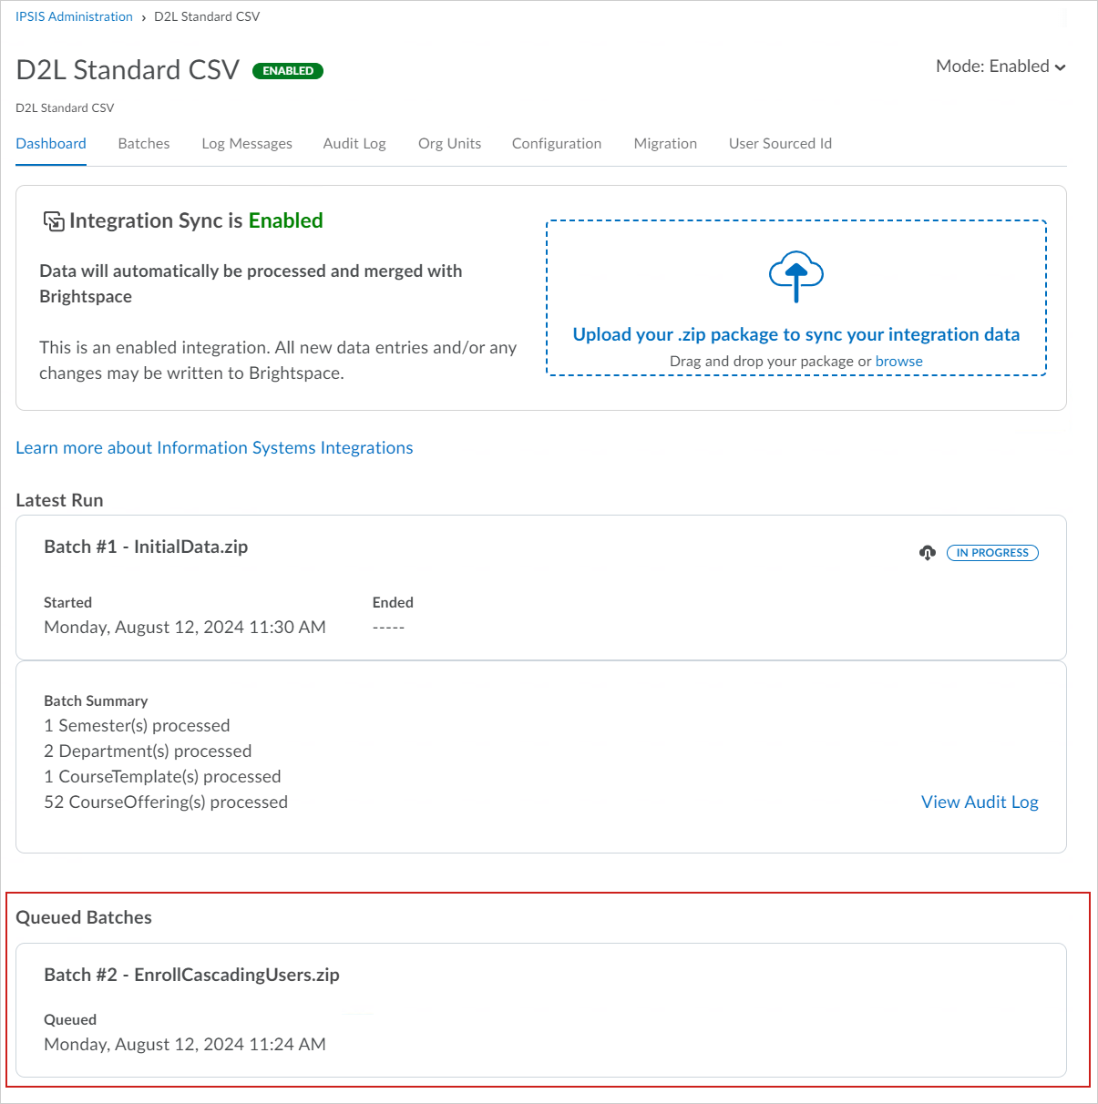Open the Mode: Enabled dropdown
1098x1104 pixels.
[1001, 66]
